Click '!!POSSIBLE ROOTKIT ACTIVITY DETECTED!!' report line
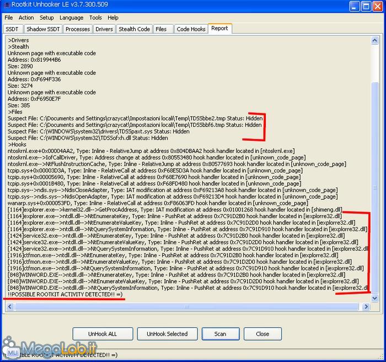 [x=65, y=294]
